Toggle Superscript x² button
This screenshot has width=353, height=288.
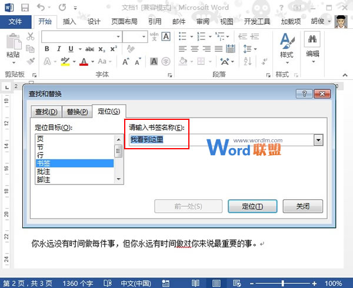tap(114, 49)
